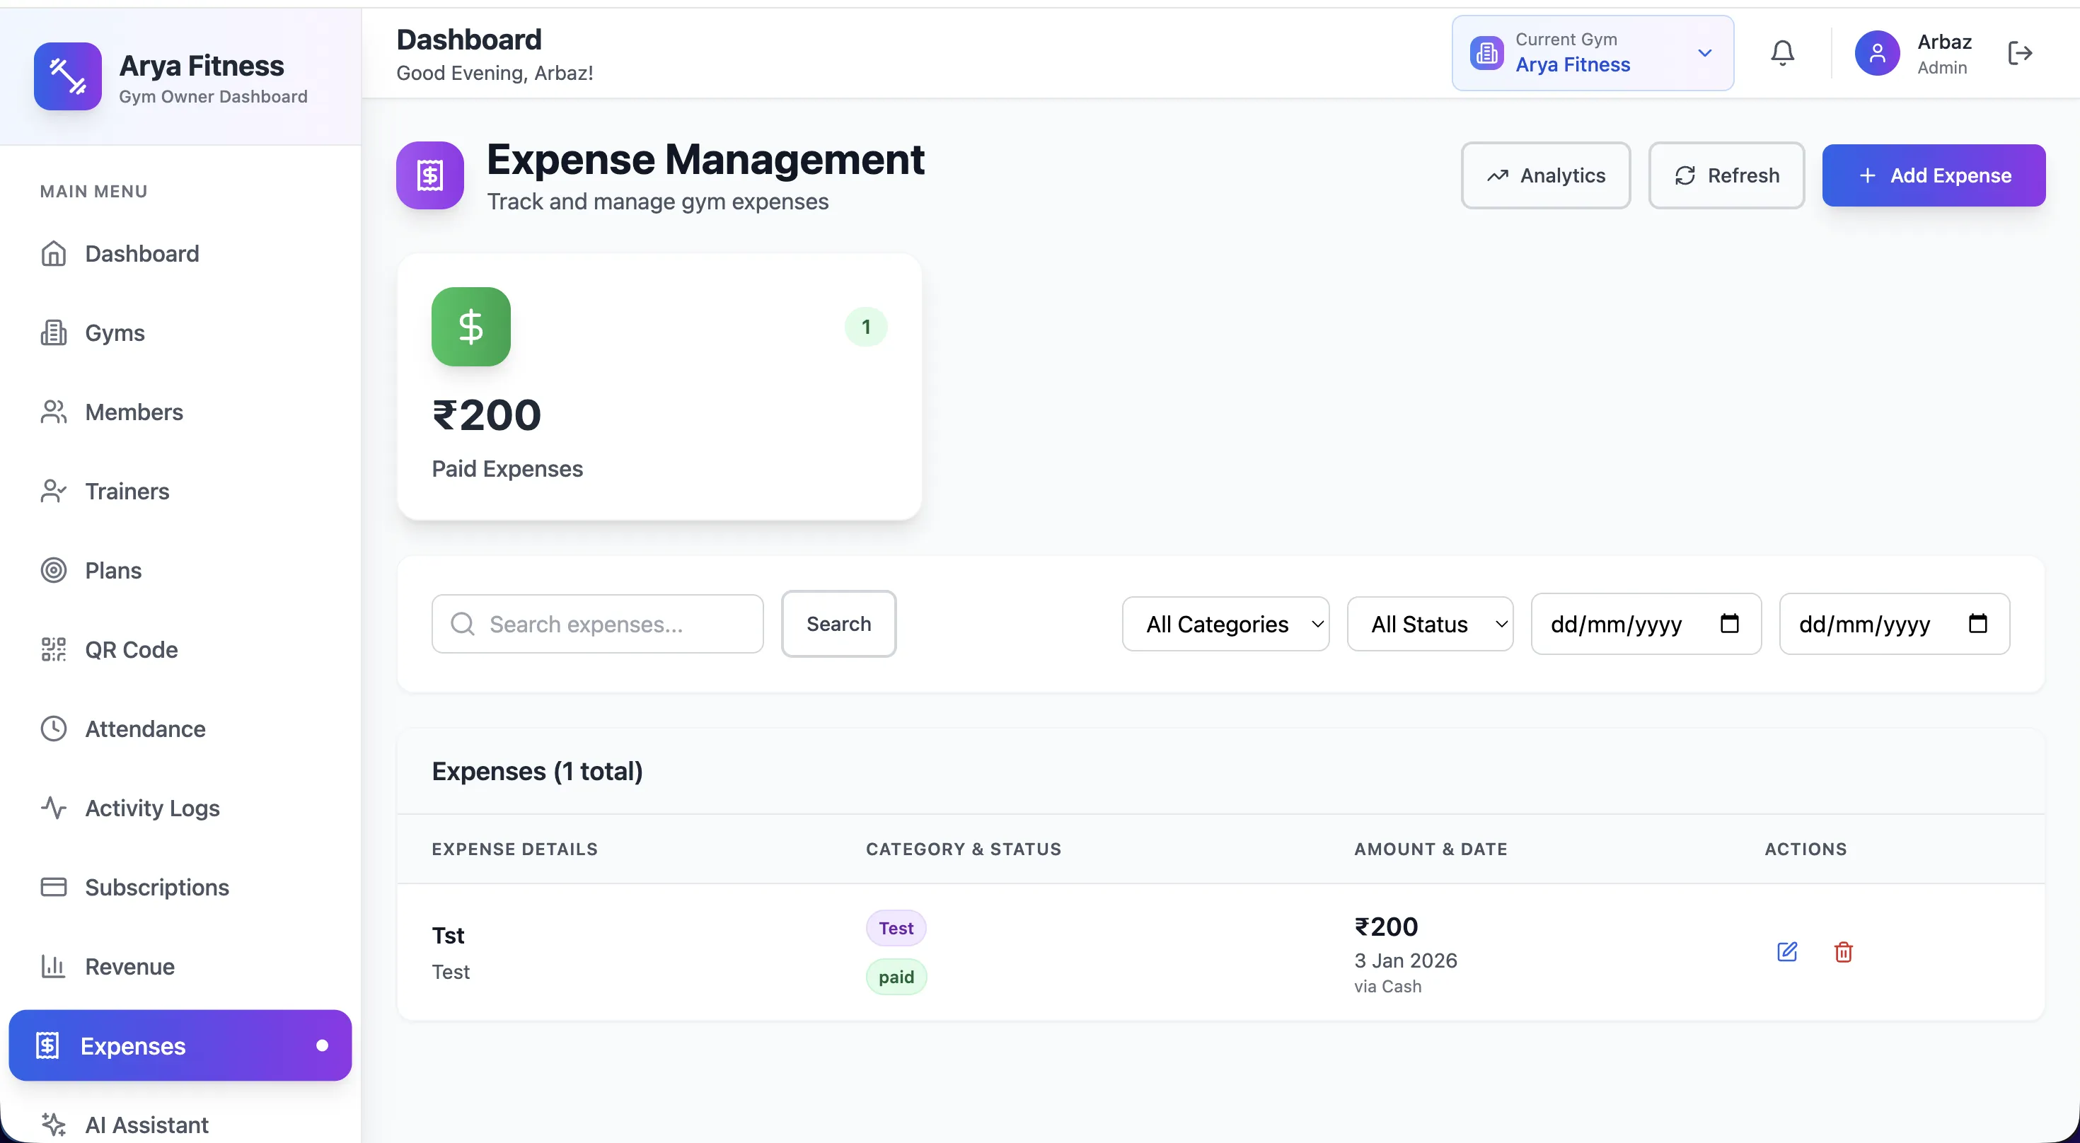Click the Arya Fitness logo icon
The height and width of the screenshot is (1143, 2080).
pyautogui.click(x=67, y=76)
